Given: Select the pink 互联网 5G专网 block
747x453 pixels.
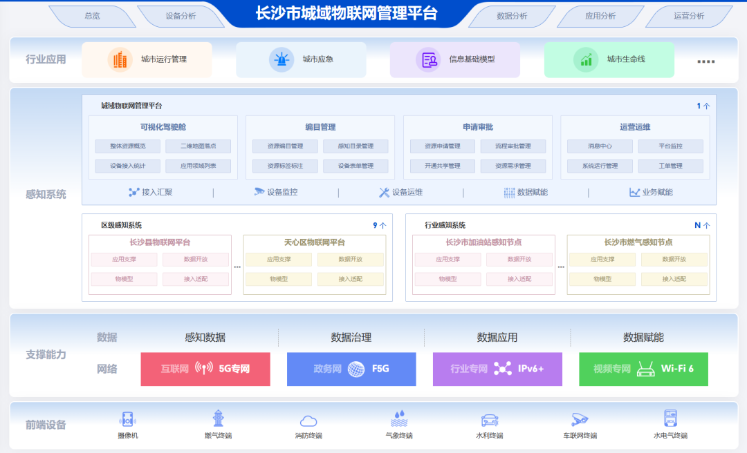Looking at the screenshot, I should coord(205,369).
